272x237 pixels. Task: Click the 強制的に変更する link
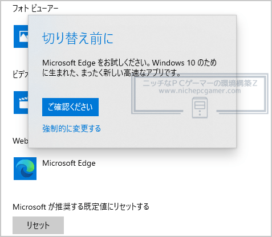(x=71, y=128)
